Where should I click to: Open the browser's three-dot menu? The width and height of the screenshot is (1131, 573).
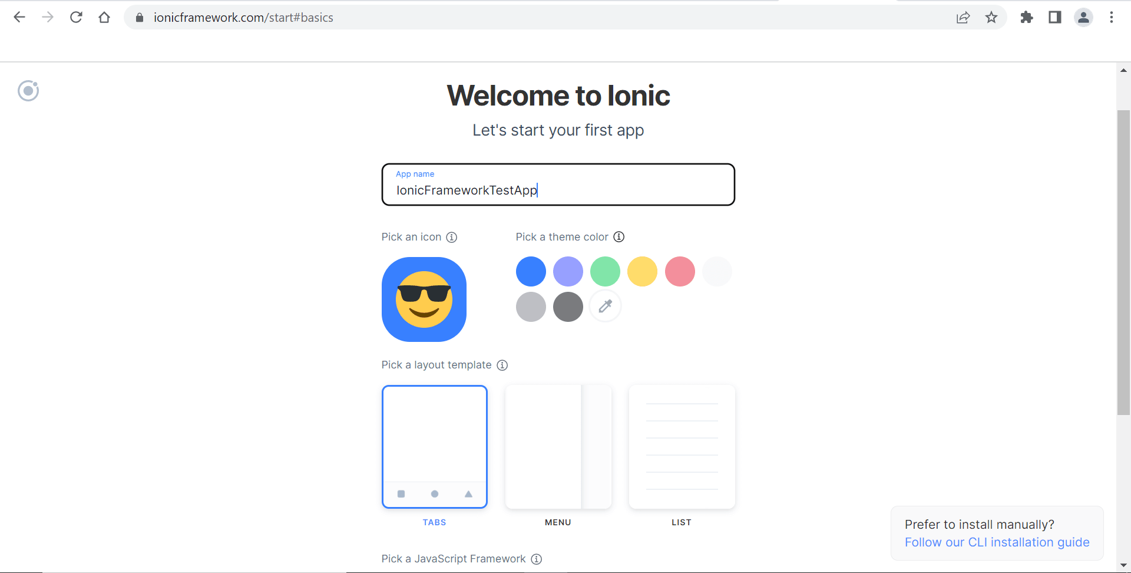[x=1112, y=17]
